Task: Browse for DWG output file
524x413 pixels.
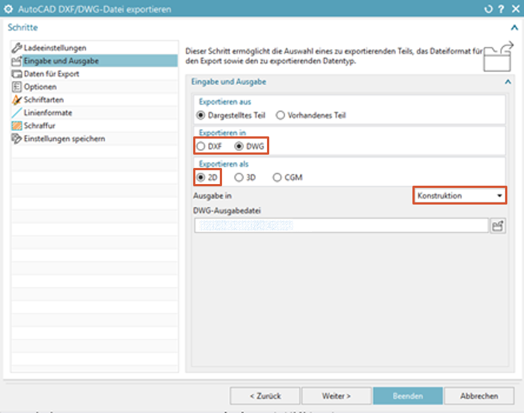Action: tap(498, 226)
